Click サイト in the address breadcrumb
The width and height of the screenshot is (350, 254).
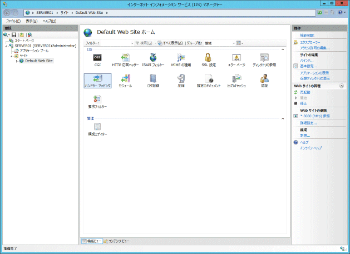65,13
